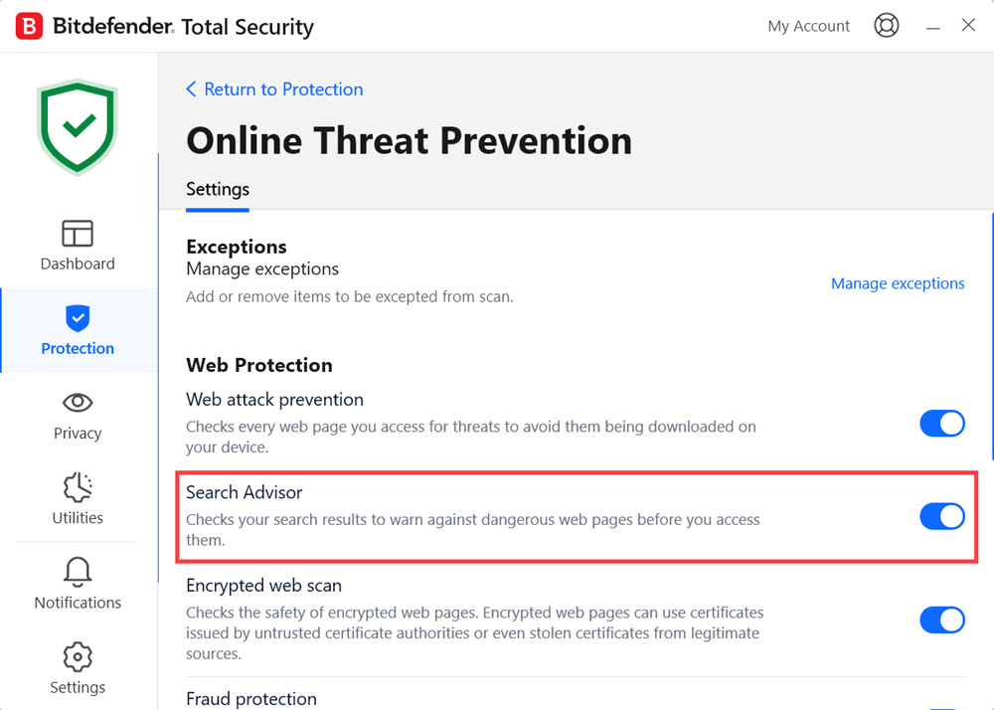
Task: Click the Bitdefender red B logo
Action: (x=29, y=26)
